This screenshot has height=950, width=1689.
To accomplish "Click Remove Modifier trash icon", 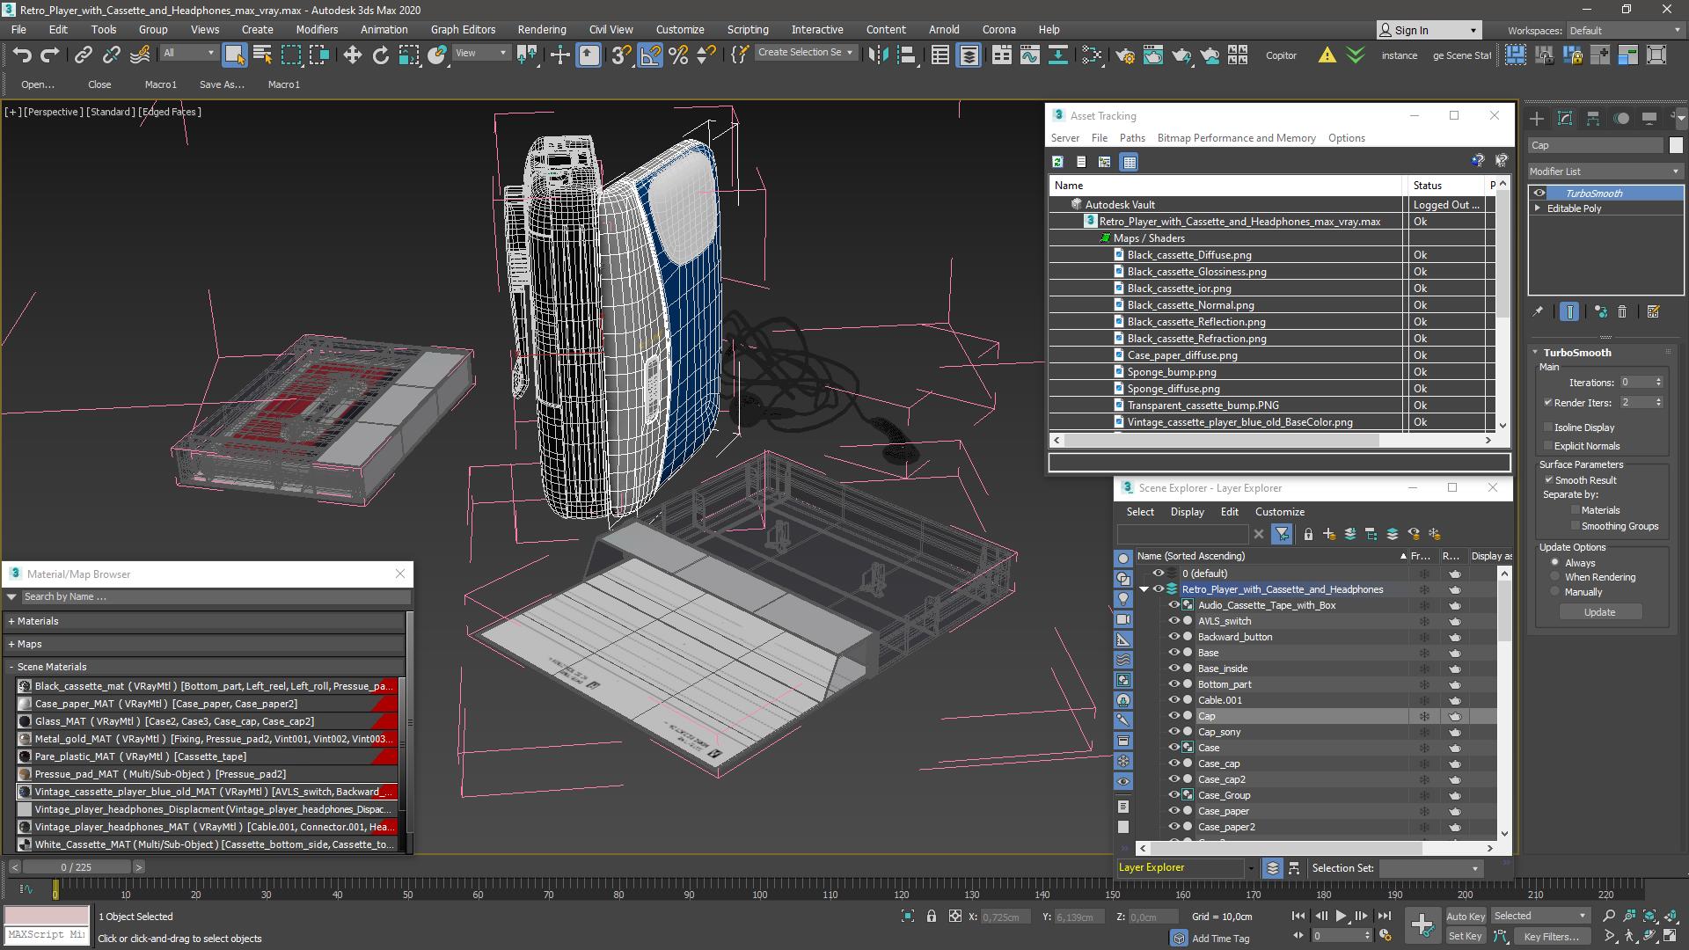I will tap(1622, 311).
